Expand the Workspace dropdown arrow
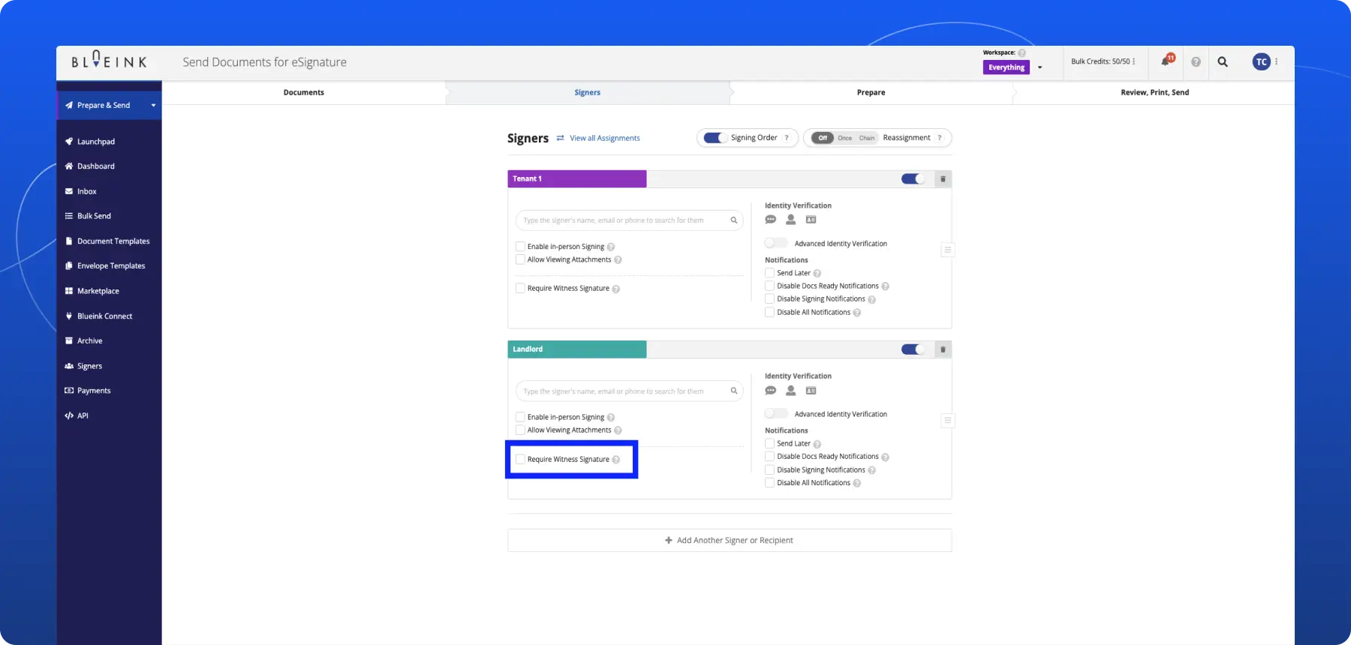Image resolution: width=1351 pixels, height=645 pixels. tap(1040, 67)
